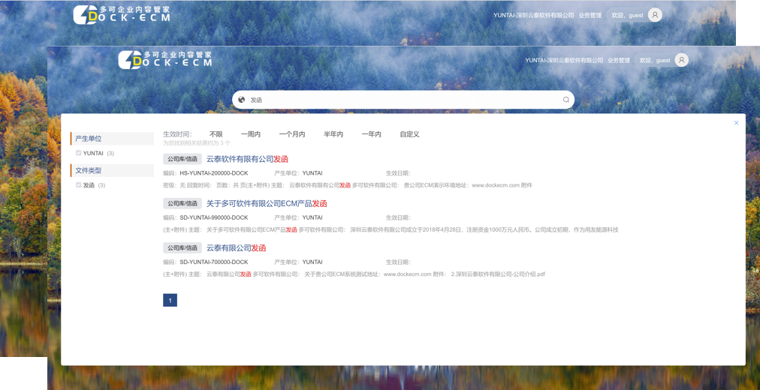Click the search input field containing 发函
Viewport: 760px width, 390px height.
[x=403, y=100]
